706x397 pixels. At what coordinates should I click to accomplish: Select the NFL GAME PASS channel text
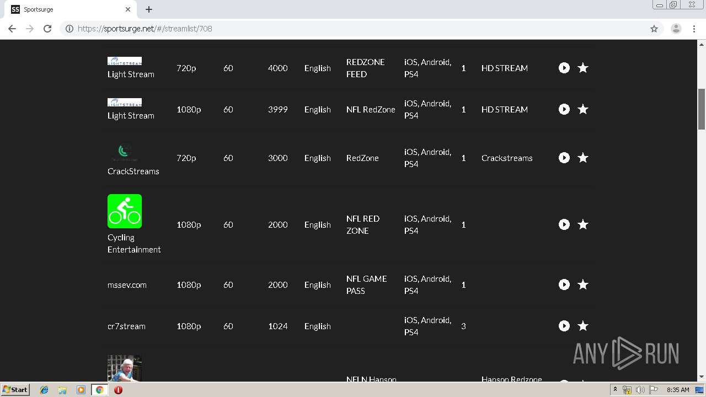tap(366, 285)
